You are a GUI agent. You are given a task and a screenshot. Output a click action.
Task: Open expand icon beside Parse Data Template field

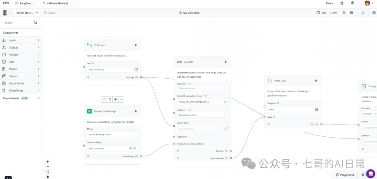[316, 109]
